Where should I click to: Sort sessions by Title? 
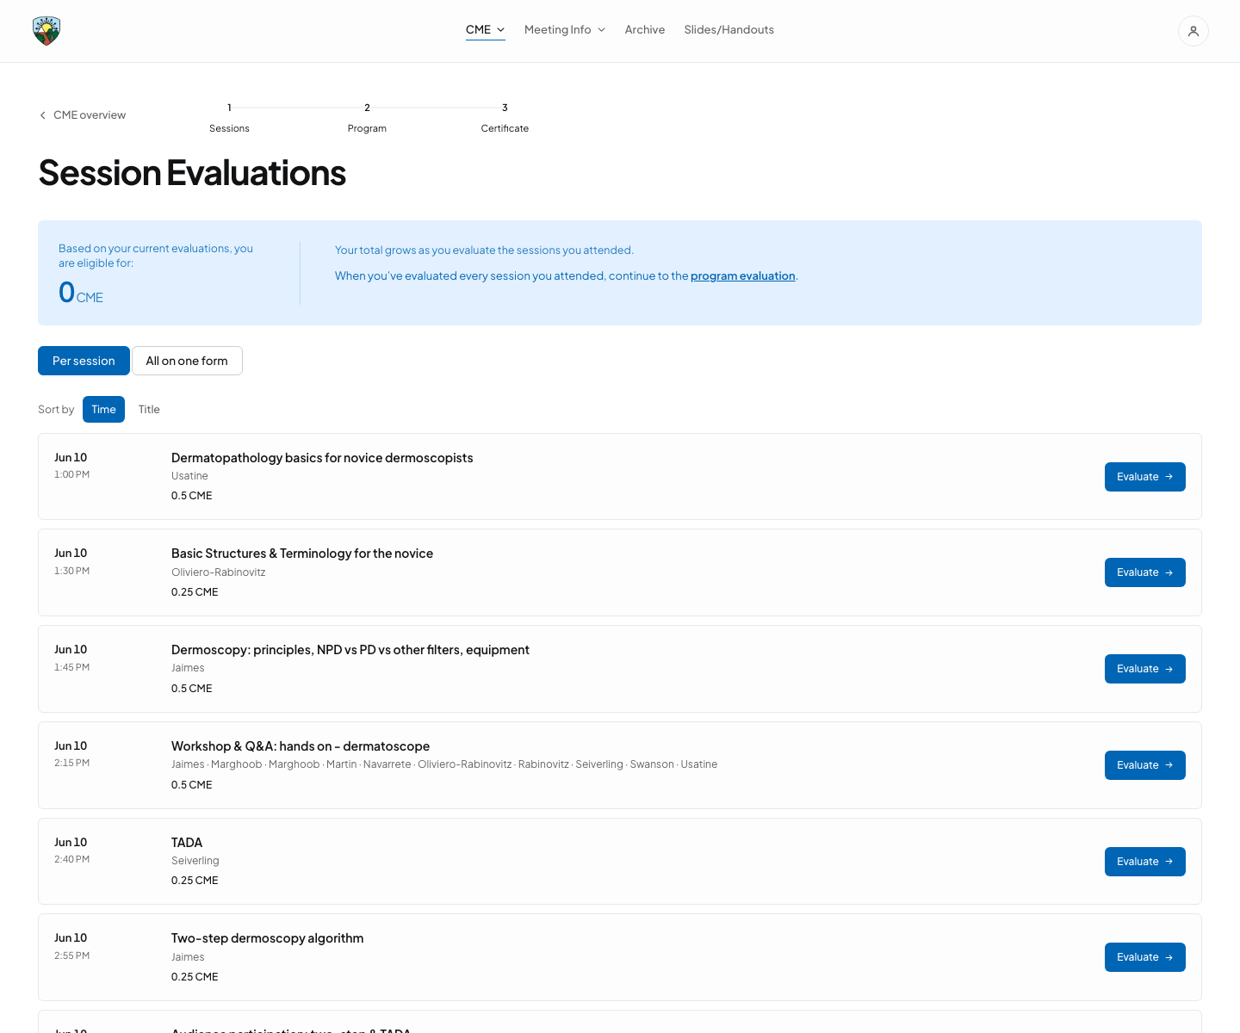(149, 410)
